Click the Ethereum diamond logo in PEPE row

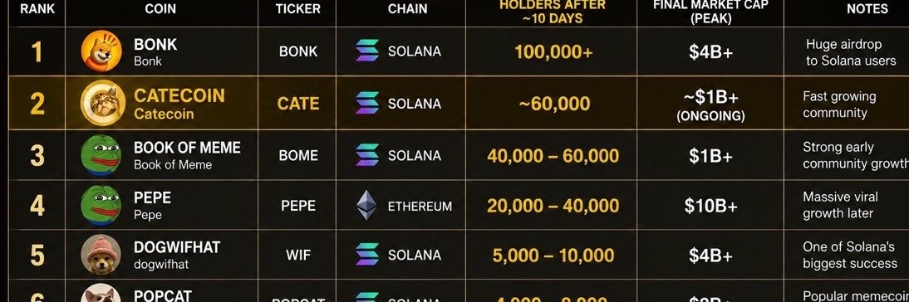point(366,206)
